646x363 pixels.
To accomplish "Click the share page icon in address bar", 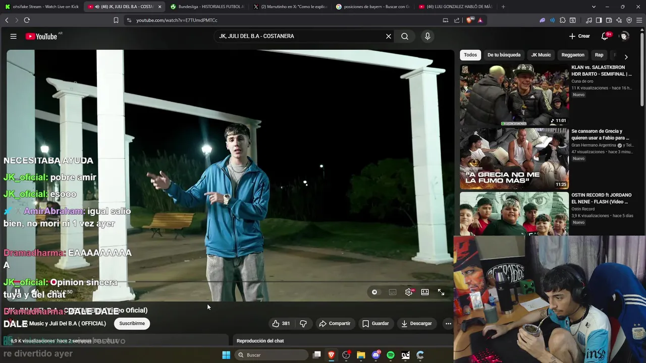I will [457, 20].
